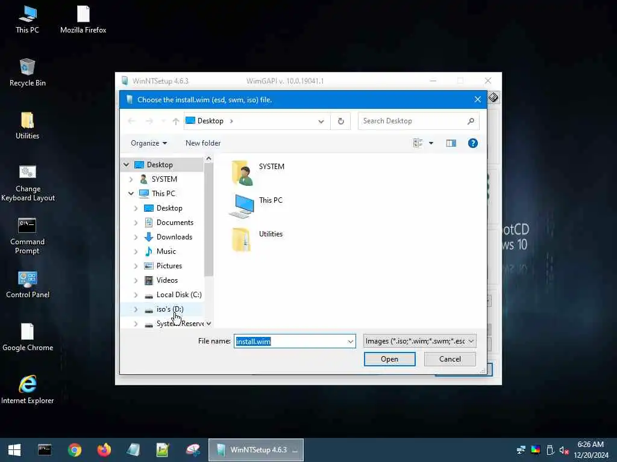This screenshot has height=462, width=617.
Task: Click the back navigation arrow in dialog
Action: 131,122
